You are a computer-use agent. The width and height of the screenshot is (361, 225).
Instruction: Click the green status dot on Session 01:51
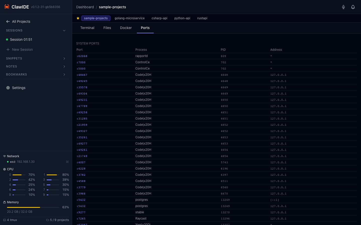coord(7,39)
